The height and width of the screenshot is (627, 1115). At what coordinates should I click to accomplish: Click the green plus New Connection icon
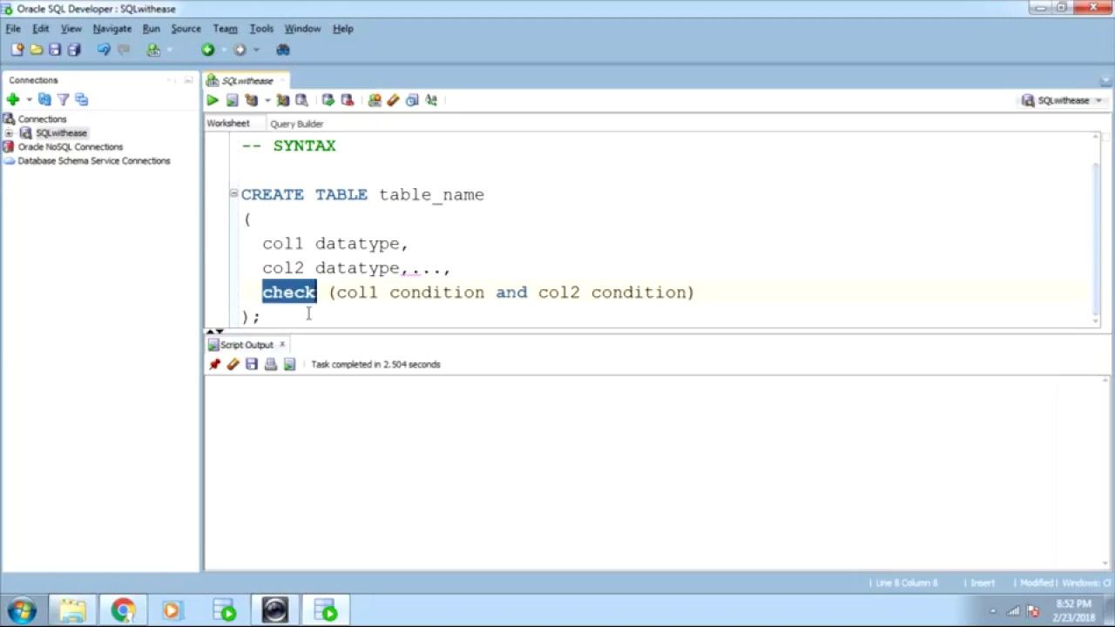coord(13,99)
